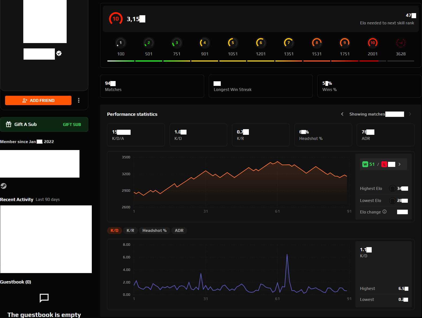Go to previous matches with left chevron
This screenshot has height=318, width=422.
pyautogui.click(x=342, y=114)
